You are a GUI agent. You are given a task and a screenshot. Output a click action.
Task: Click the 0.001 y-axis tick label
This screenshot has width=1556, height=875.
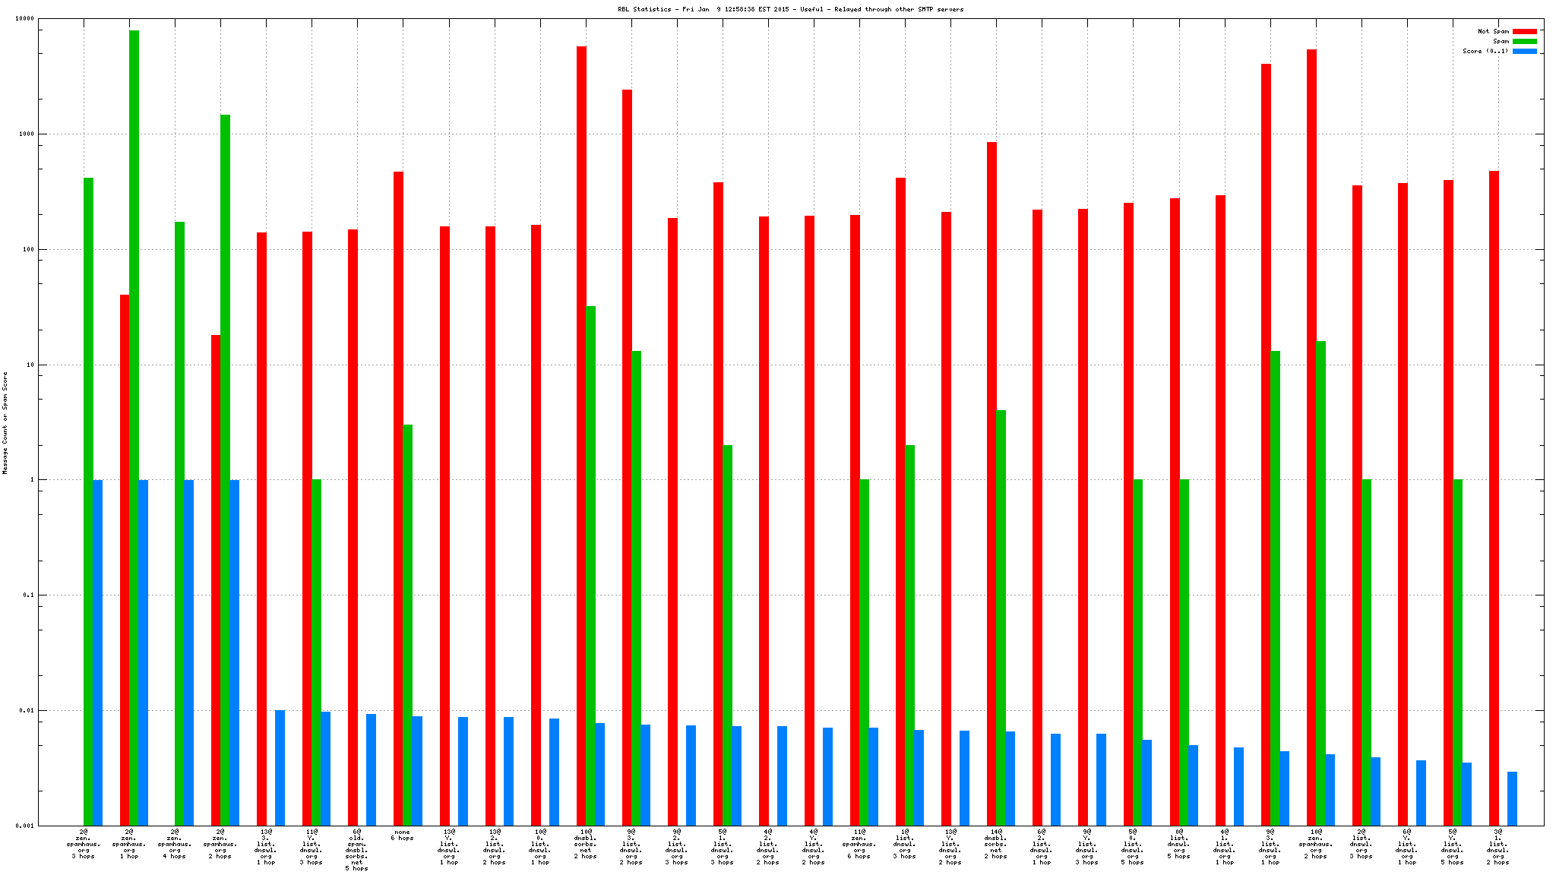click(x=24, y=826)
